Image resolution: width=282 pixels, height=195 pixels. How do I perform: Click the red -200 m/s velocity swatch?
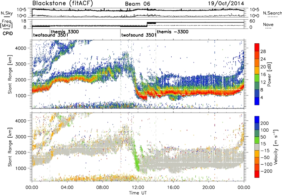tap(257, 174)
